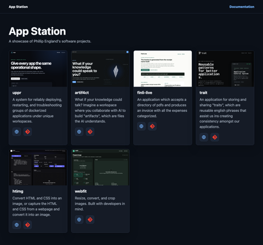Open the finli-live git repository icon
263x245 pixels.
tap(152, 126)
